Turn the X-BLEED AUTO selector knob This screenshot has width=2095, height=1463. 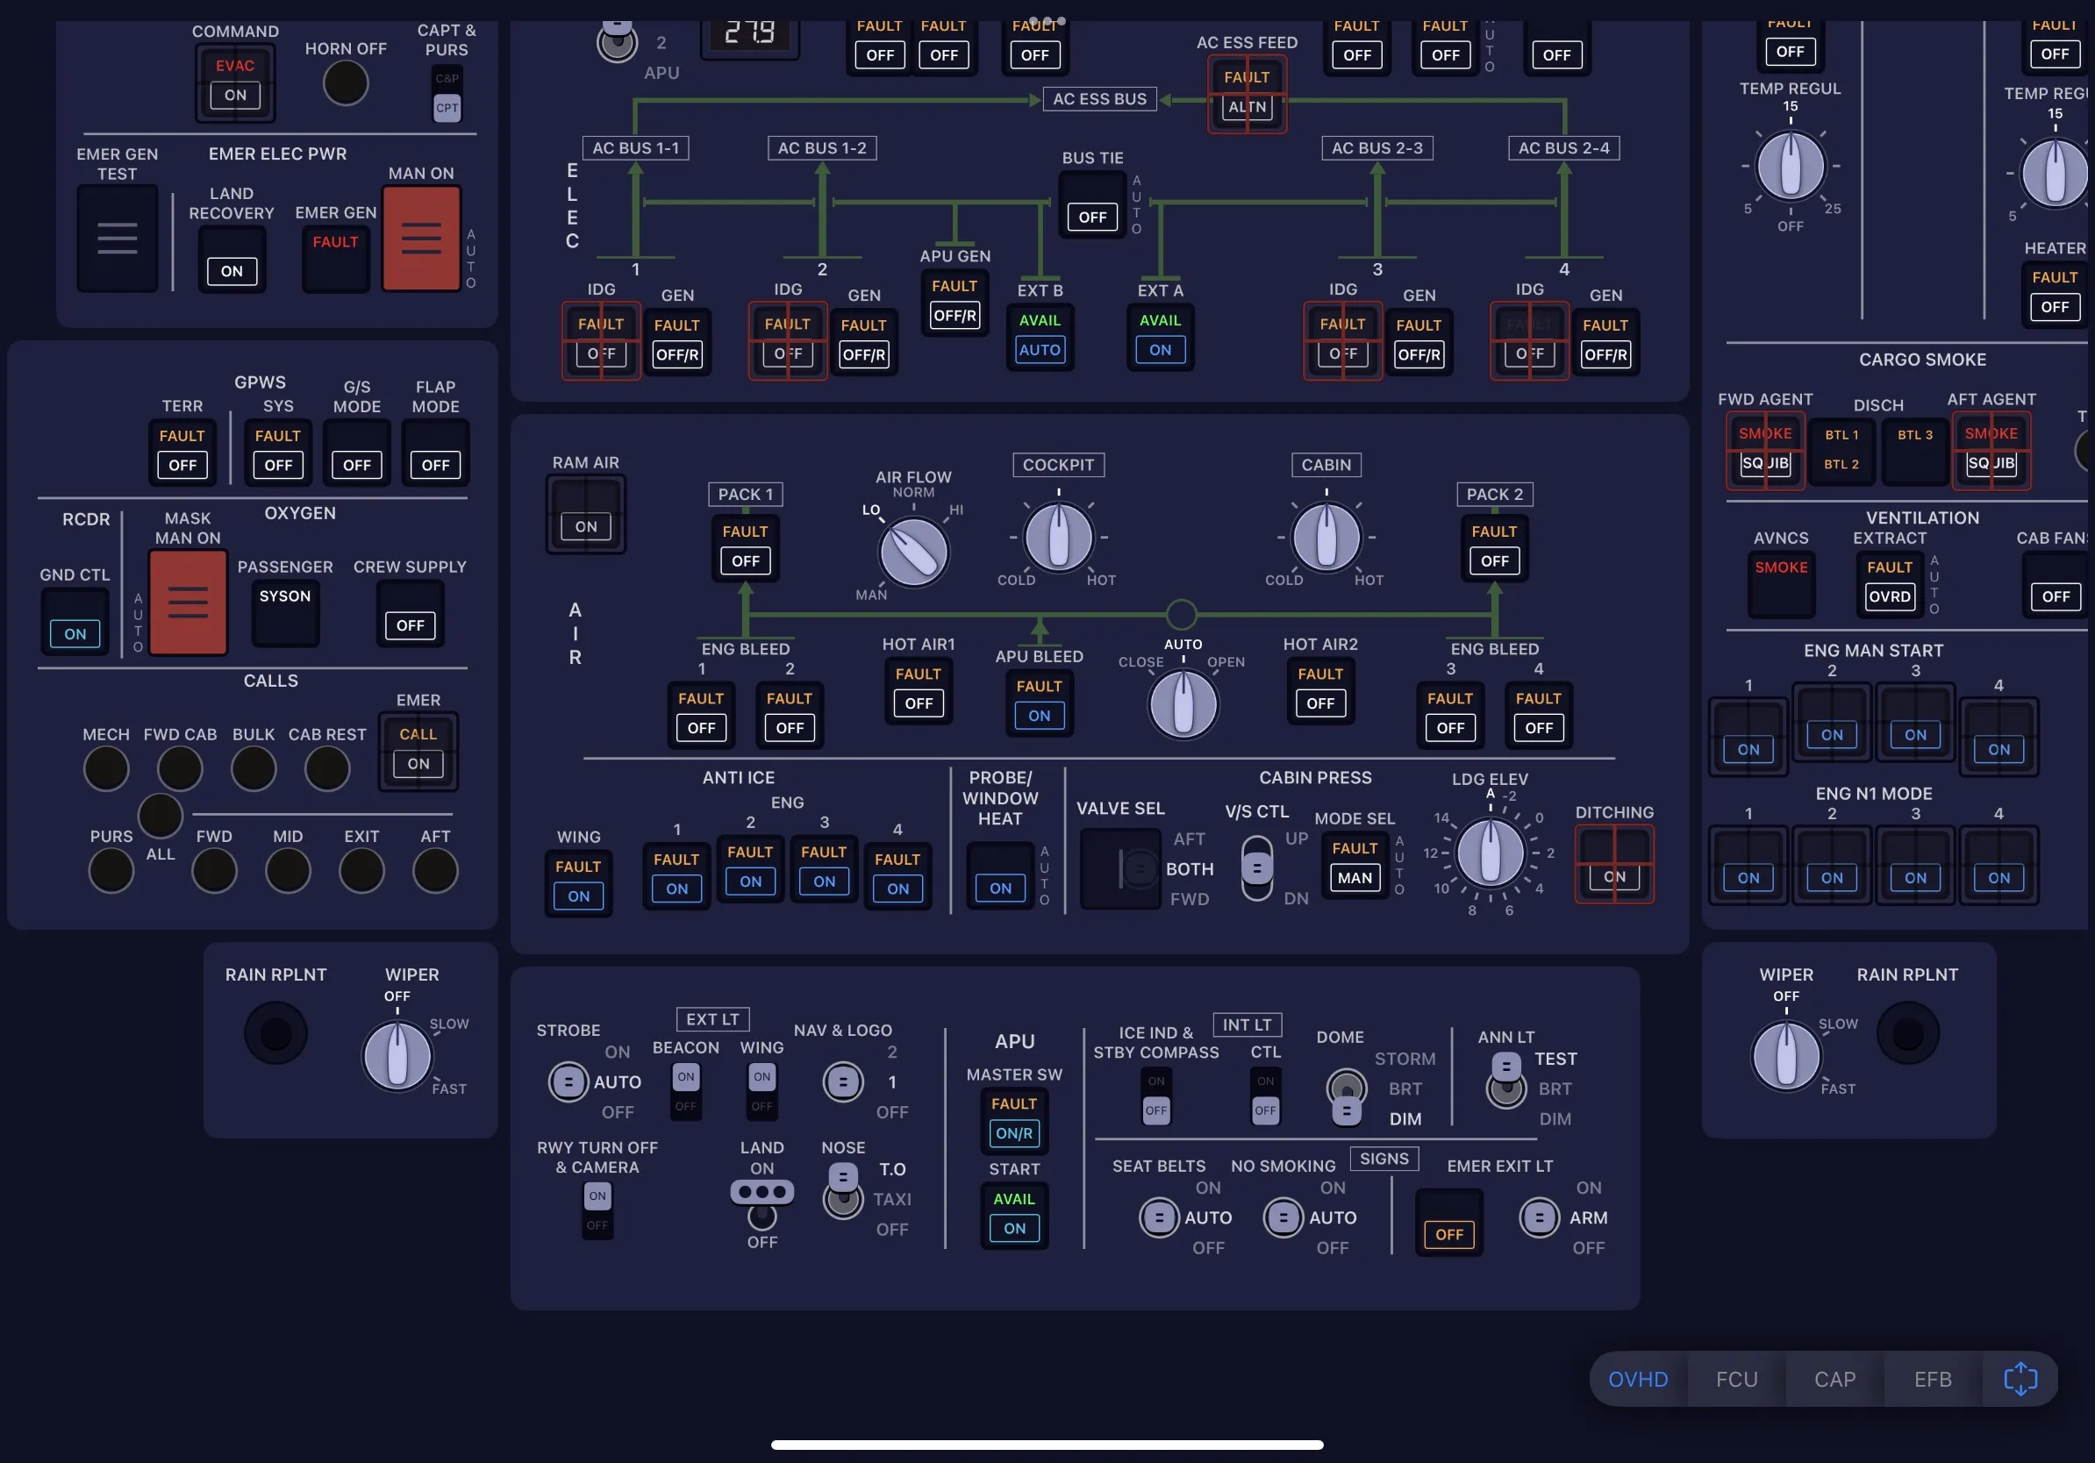[x=1183, y=704]
